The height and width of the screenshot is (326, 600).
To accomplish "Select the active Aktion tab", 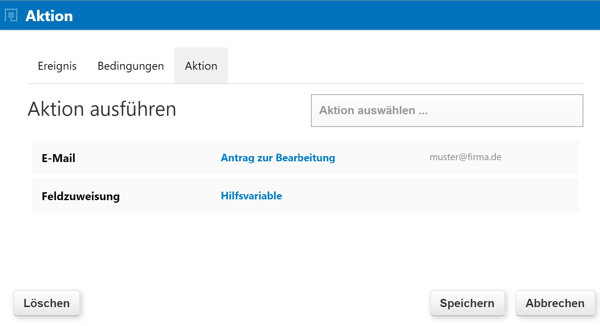I will [x=201, y=66].
